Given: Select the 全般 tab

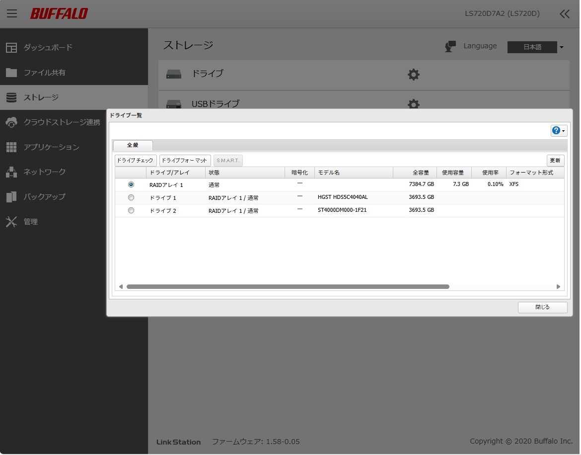Looking at the screenshot, I should pyautogui.click(x=133, y=145).
